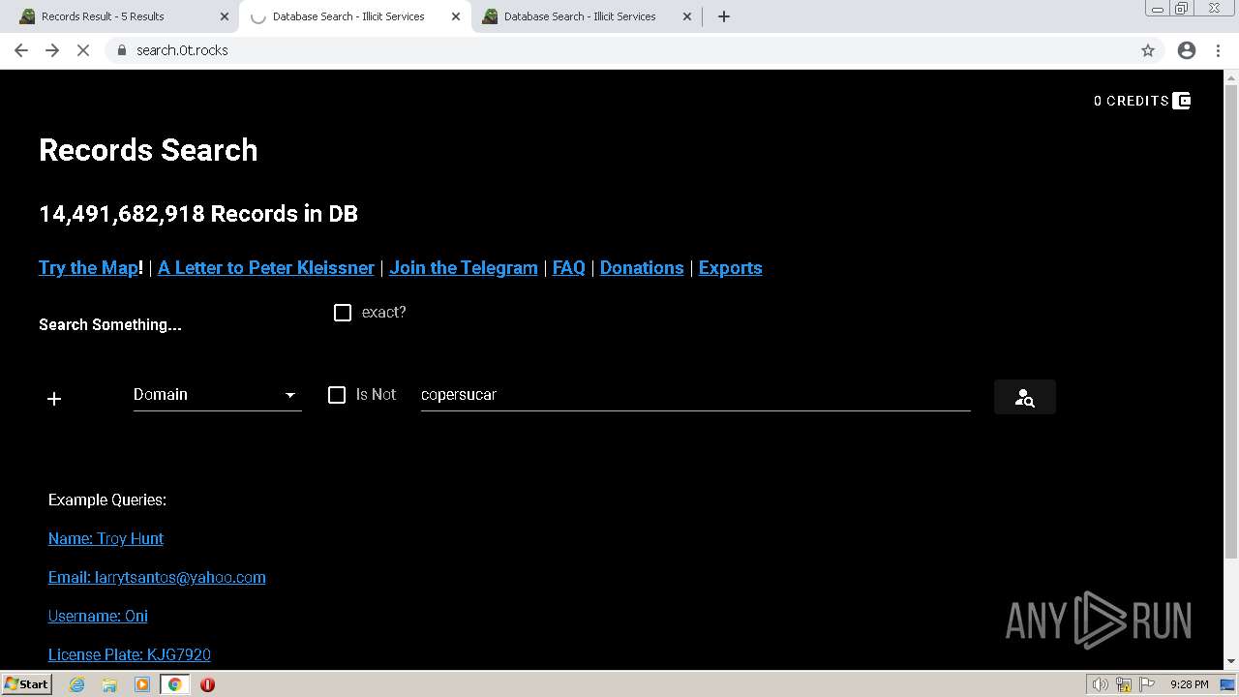Click the search records button icon

[1024, 397]
